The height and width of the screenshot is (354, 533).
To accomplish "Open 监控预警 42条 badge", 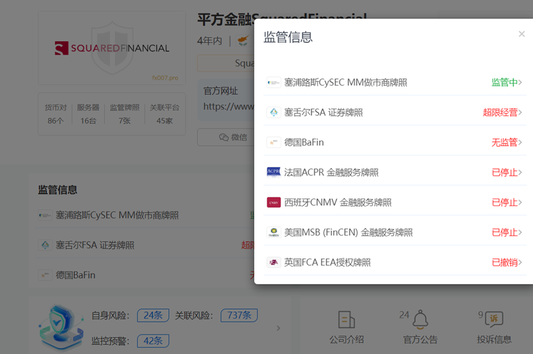I will (153, 341).
